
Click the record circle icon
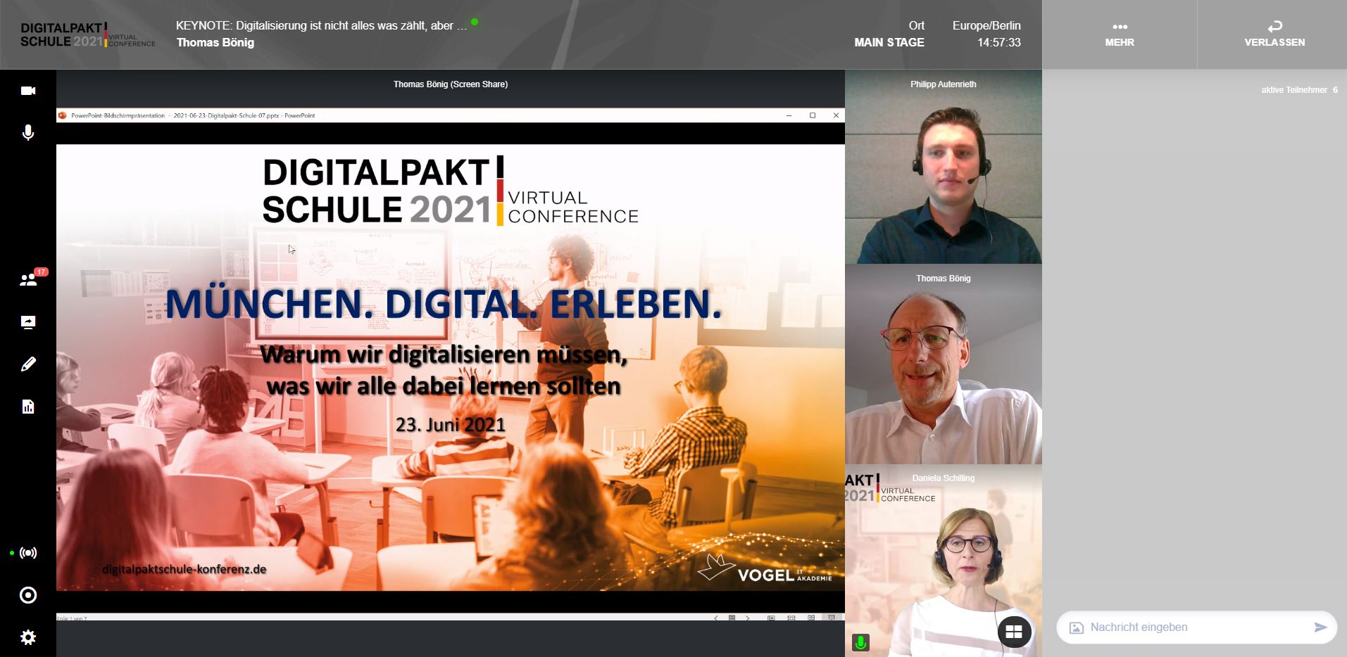28,595
